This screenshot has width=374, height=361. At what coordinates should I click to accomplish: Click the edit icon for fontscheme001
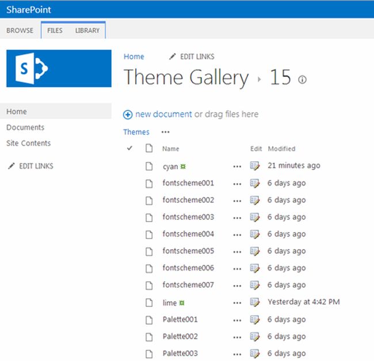coord(255,184)
